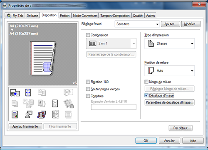Click the greyed database cylinder icon

tap(68, 115)
